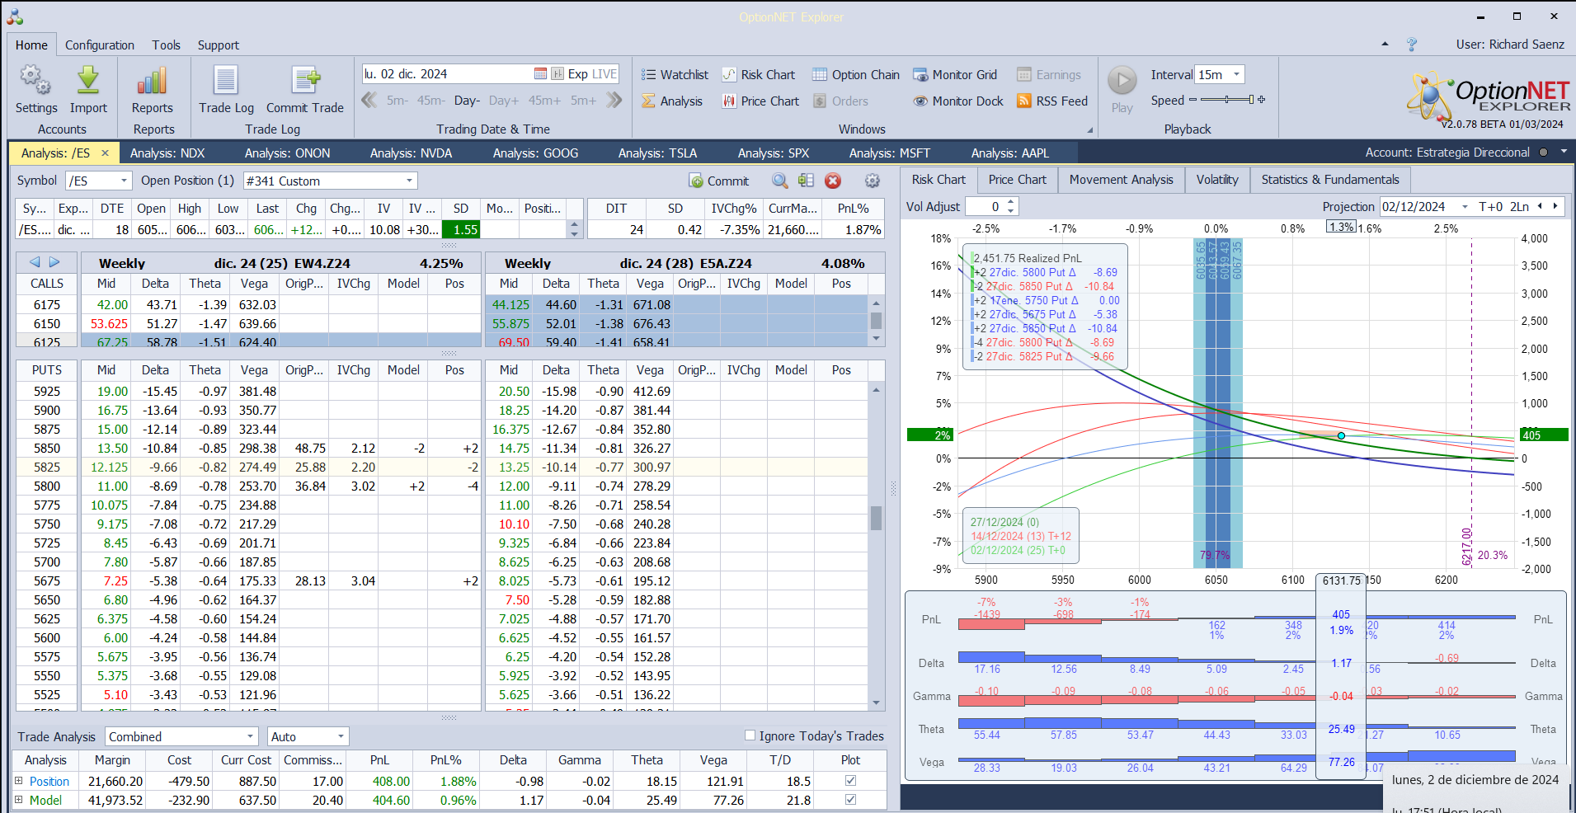This screenshot has height=813, width=1576.
Task: Open the Trade Log
Action: pyautogui.click(x=226, y=89)
